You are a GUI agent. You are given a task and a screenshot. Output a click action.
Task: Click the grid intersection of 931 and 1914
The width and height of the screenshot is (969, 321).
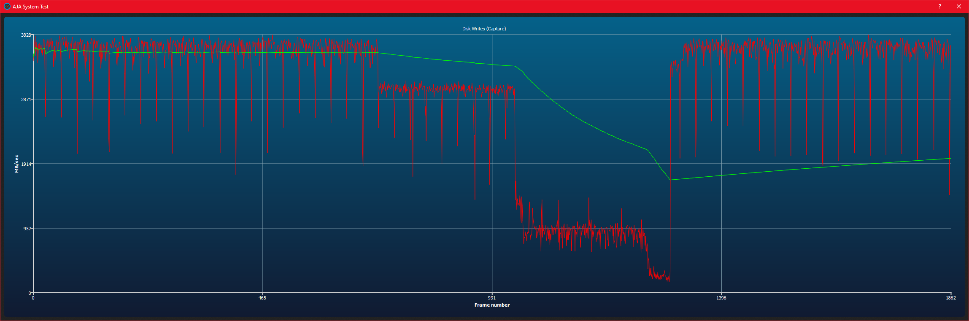[x=492, y=164]
